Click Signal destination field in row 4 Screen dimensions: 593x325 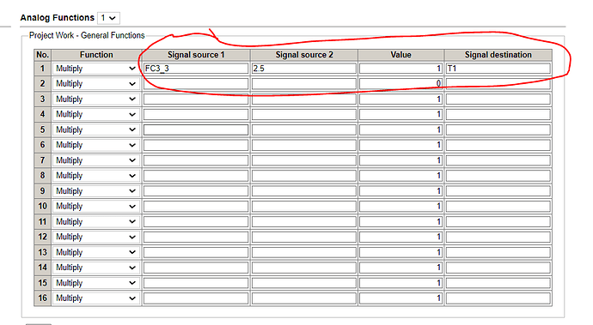pos(498,114)
